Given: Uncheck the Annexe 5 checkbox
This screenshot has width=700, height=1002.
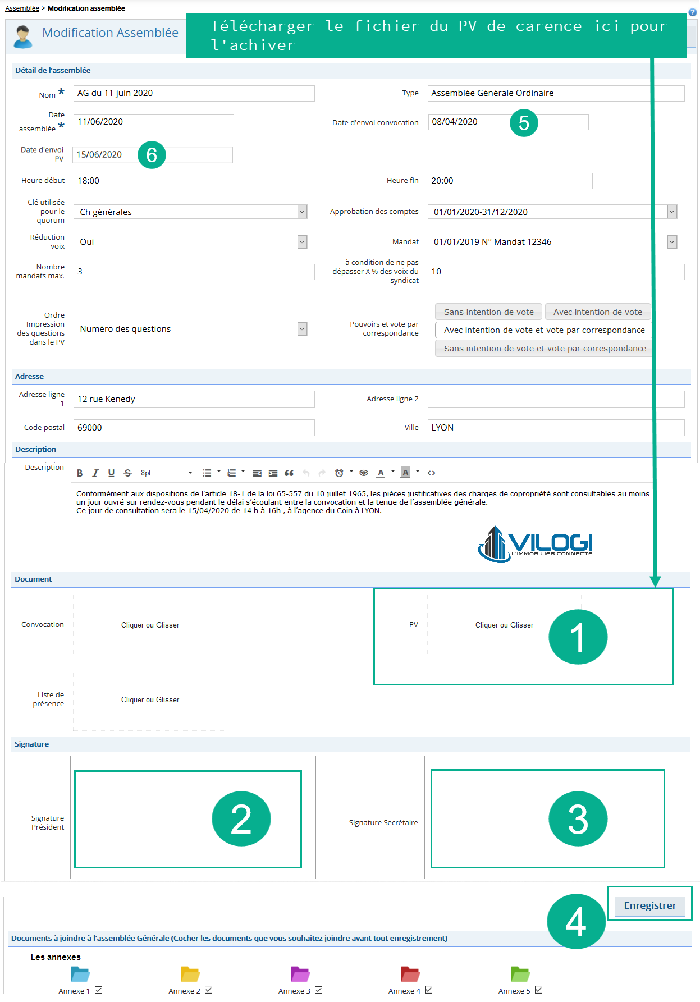Looking at the screenshot, I should [539, 990].
